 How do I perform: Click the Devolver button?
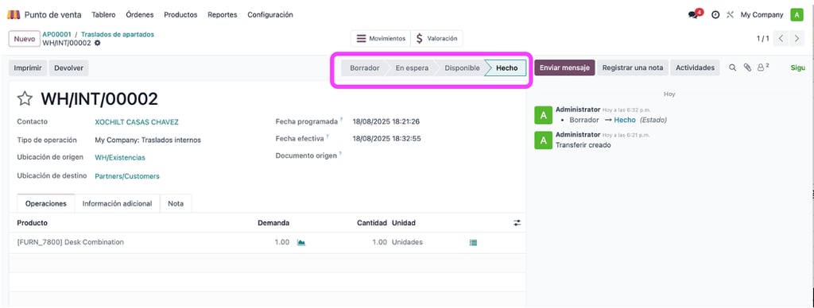click(69, 68)
